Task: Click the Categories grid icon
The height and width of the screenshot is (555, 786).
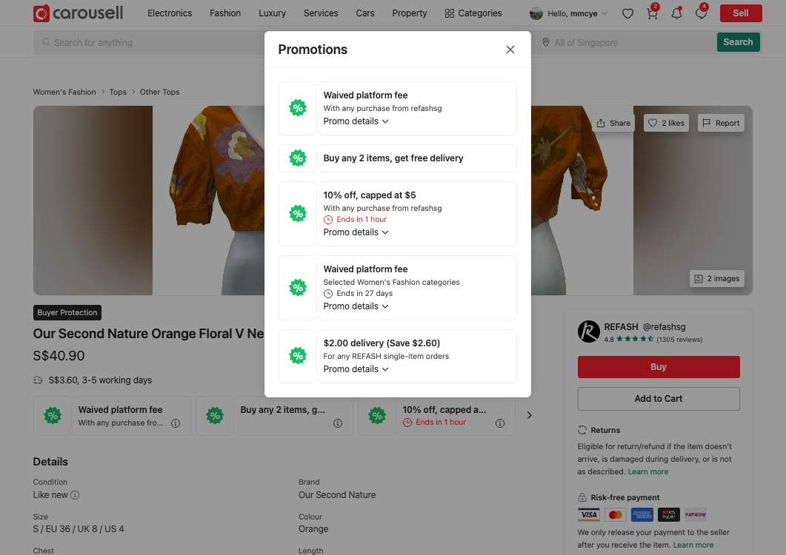Action: tap(450, 13)
